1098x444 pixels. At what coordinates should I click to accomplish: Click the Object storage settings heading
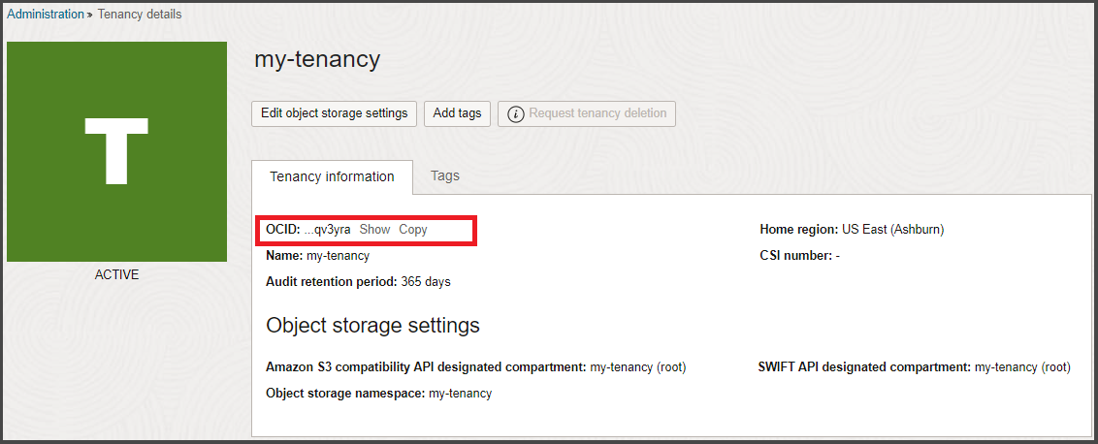pos(372,325)
